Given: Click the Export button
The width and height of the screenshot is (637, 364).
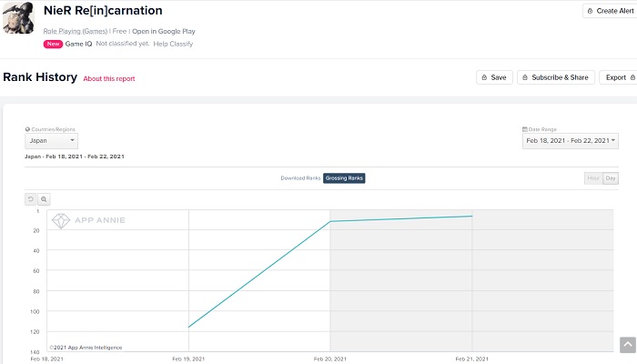Looking at the screenshot, I should [619, 77].
